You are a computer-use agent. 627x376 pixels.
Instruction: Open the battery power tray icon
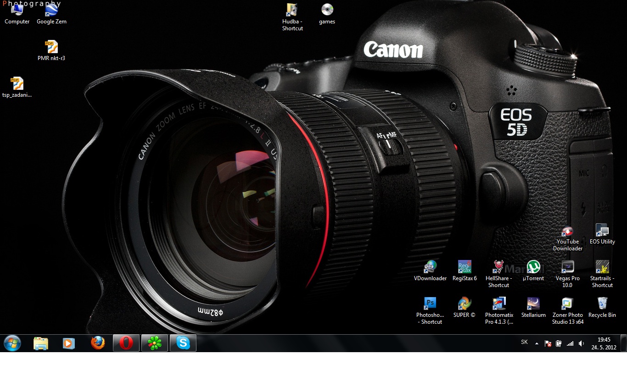click(x=559, y=343)
